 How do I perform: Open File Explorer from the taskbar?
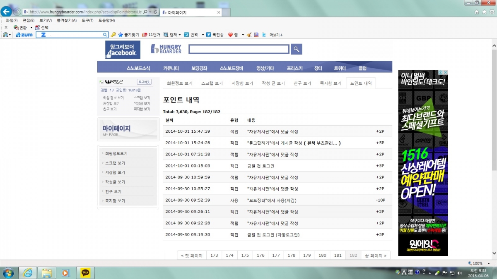pos(47,273)
